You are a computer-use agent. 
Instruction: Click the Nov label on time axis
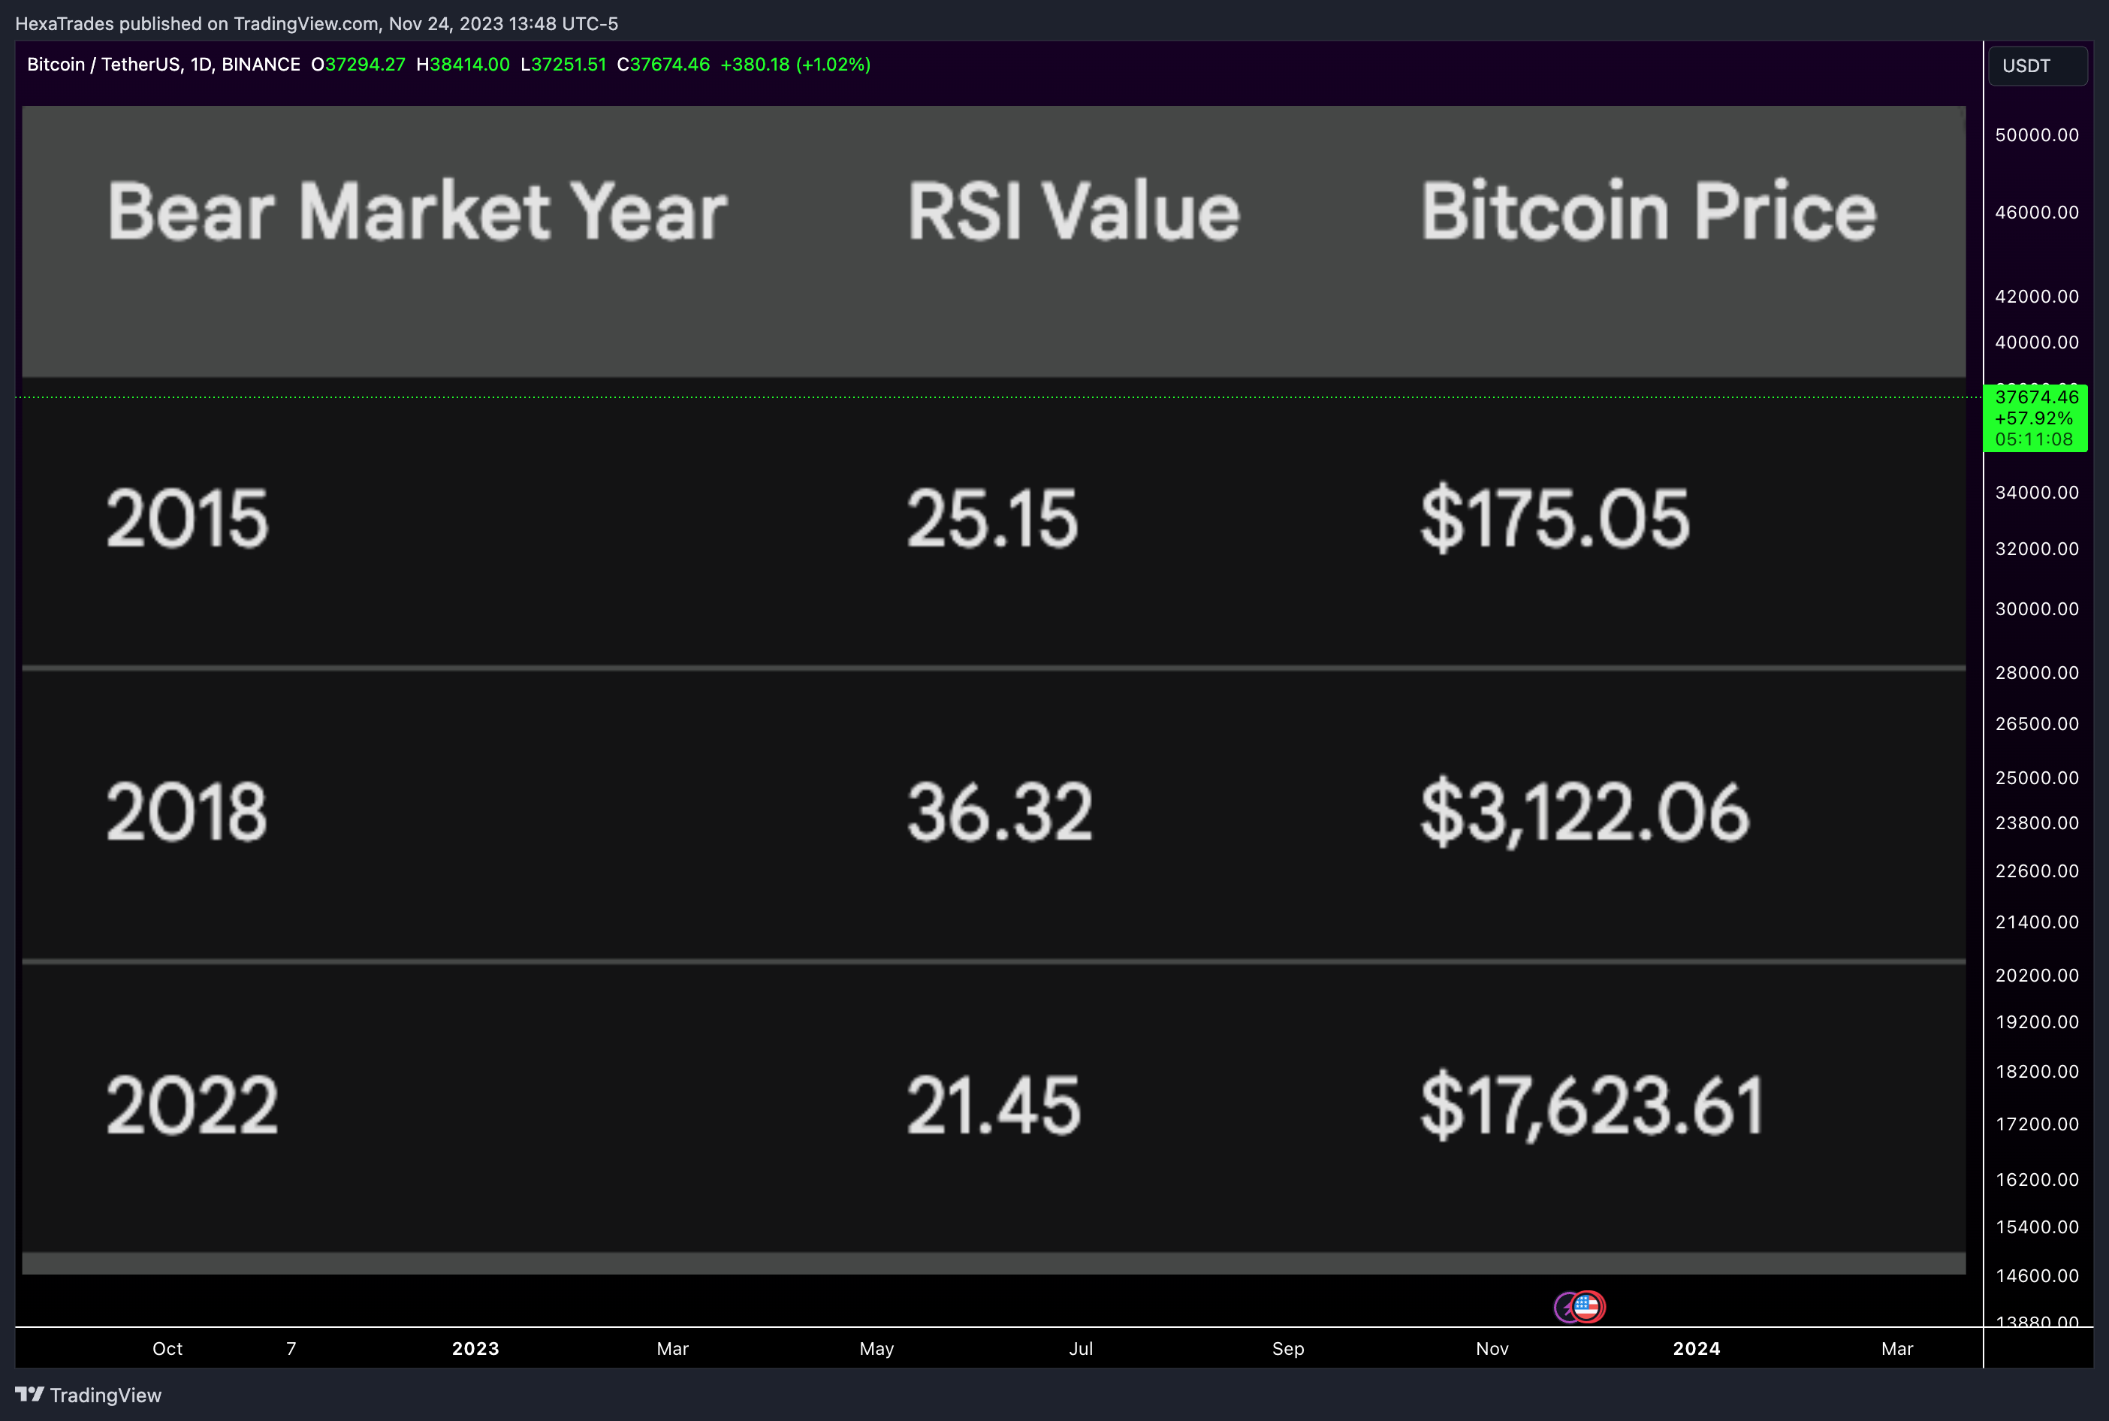pyautogui.click(x=1492, y=1348)
